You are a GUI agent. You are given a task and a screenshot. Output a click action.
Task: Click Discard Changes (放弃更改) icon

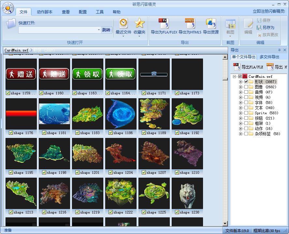pyautogui.click(x=259, y=34)
